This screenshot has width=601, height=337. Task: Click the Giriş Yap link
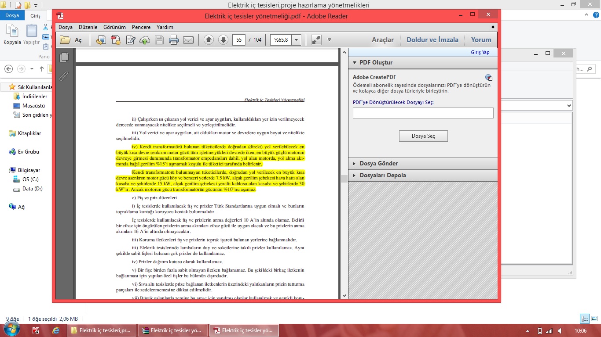[480, 52]
